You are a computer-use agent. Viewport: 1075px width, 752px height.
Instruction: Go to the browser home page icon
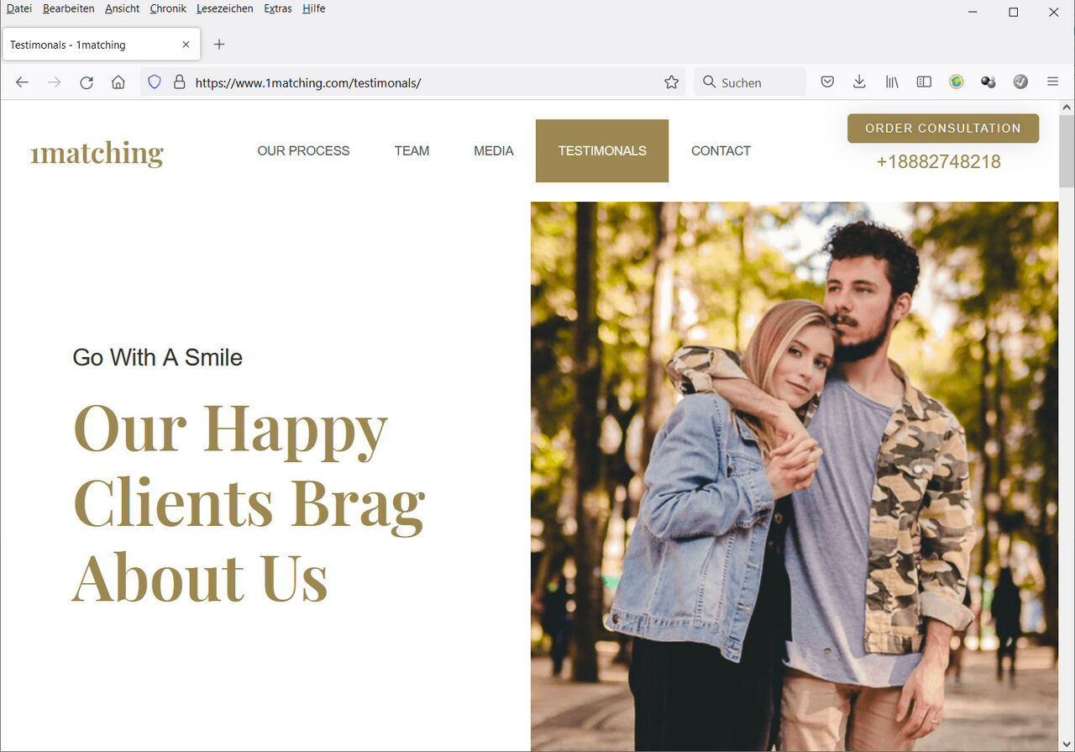click(118, 82)
